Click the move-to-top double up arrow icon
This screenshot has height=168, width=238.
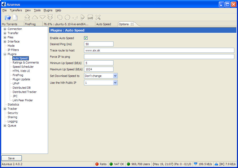[27, 17]
